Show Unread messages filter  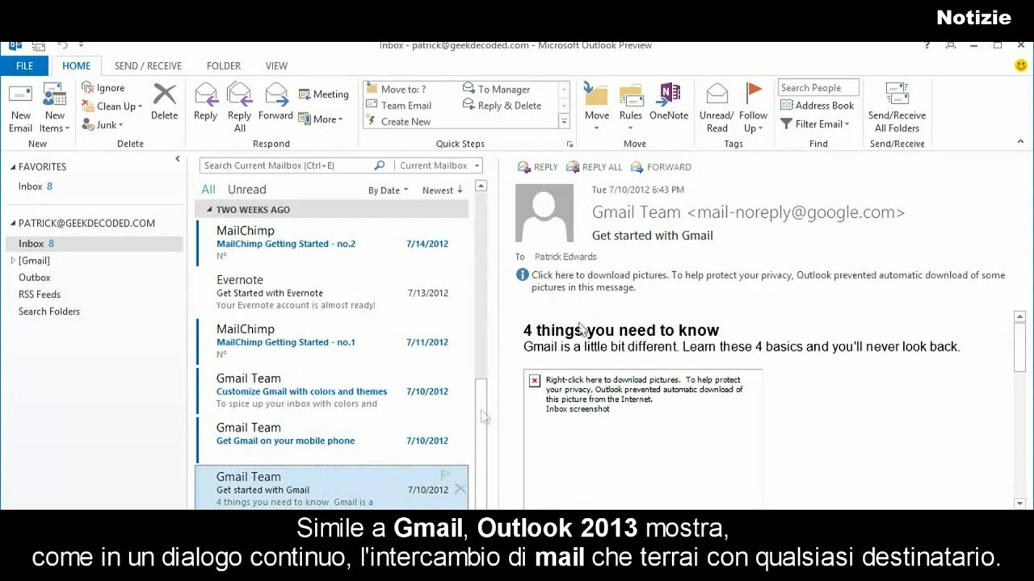click(247, 190)
